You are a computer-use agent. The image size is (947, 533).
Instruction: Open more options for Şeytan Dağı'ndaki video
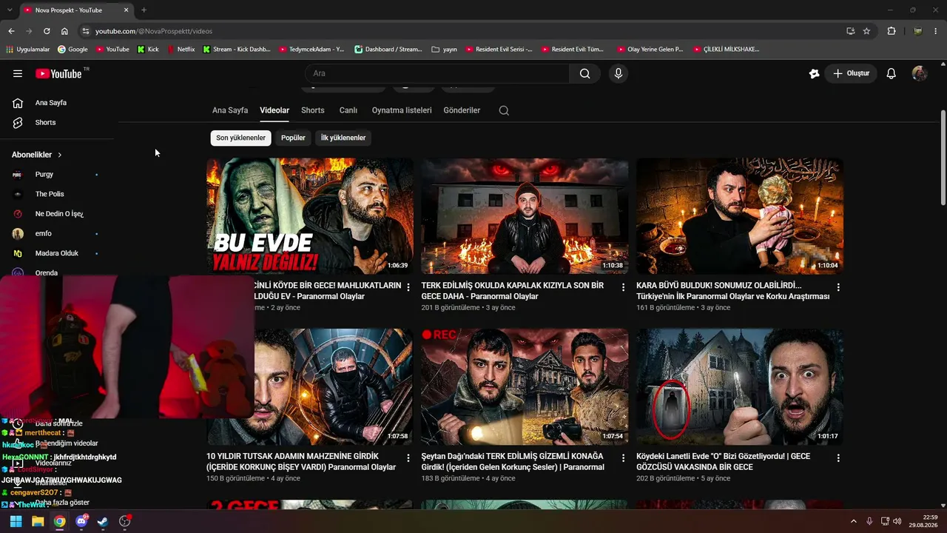623,458
